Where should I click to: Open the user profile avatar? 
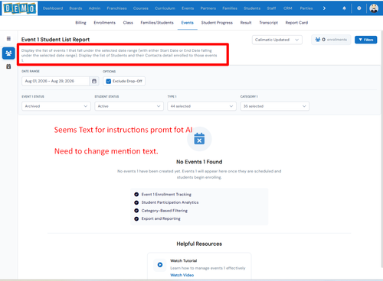pos(374,8)
